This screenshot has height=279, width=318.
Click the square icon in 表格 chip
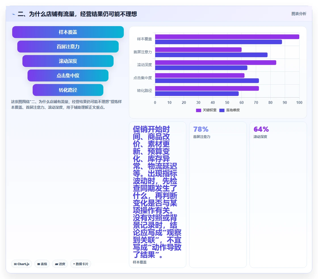(39, 264)
